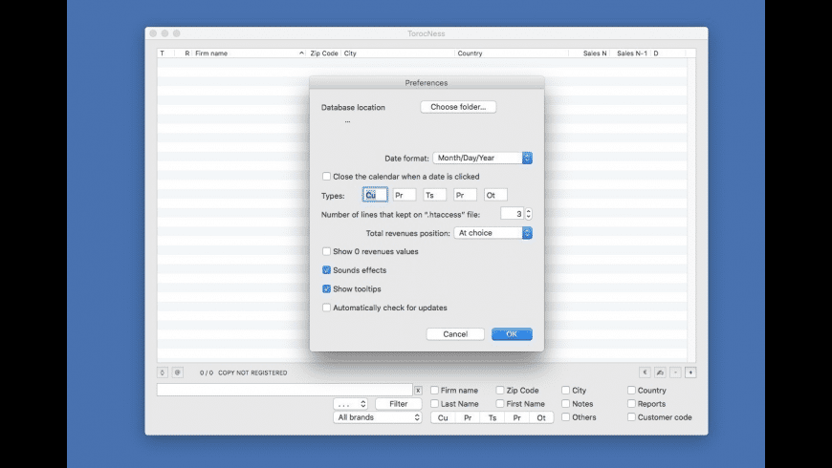Clear search field with the x icon

coord(418,391)
